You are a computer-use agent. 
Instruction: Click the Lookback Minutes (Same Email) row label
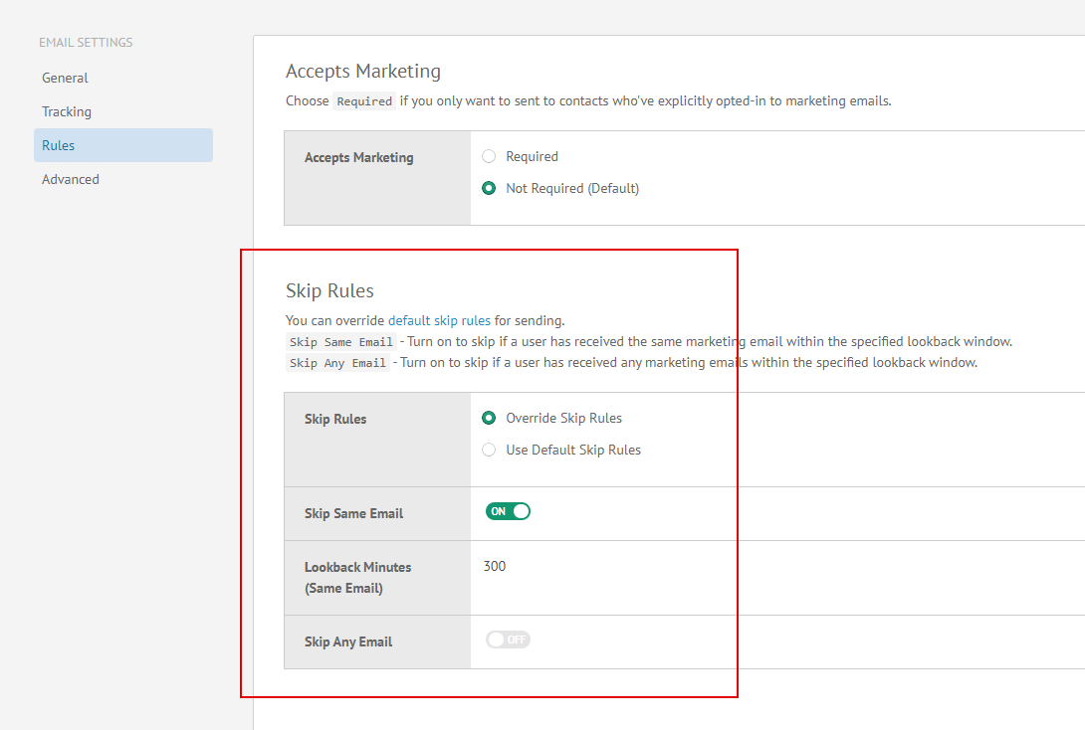click(357, 578)
